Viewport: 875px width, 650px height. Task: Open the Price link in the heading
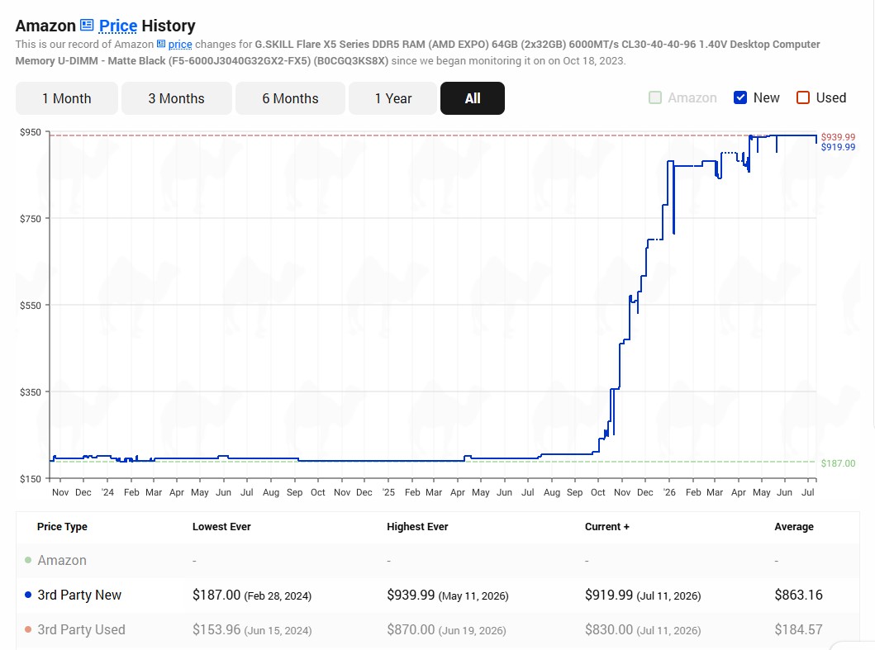(x=118, y=26)
